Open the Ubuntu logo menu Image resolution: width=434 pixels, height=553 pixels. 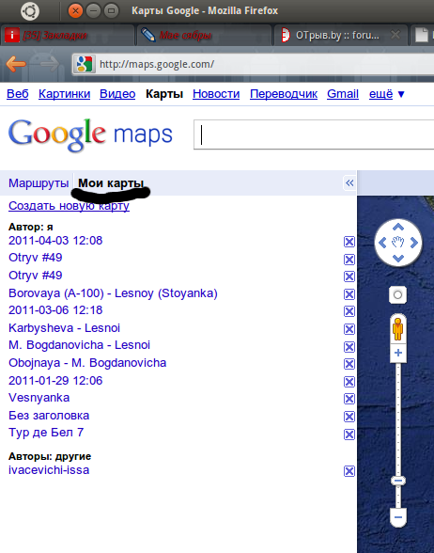click(x=30, y=11)
